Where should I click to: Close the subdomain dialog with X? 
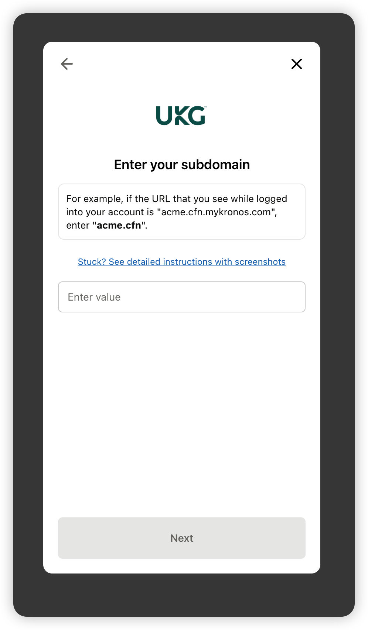pos(296,64)
